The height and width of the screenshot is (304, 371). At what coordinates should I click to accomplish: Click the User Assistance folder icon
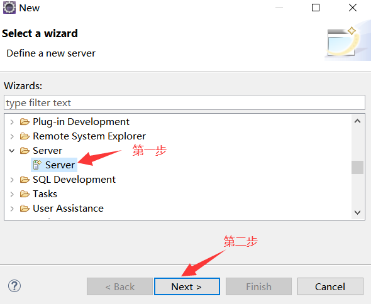25,209
